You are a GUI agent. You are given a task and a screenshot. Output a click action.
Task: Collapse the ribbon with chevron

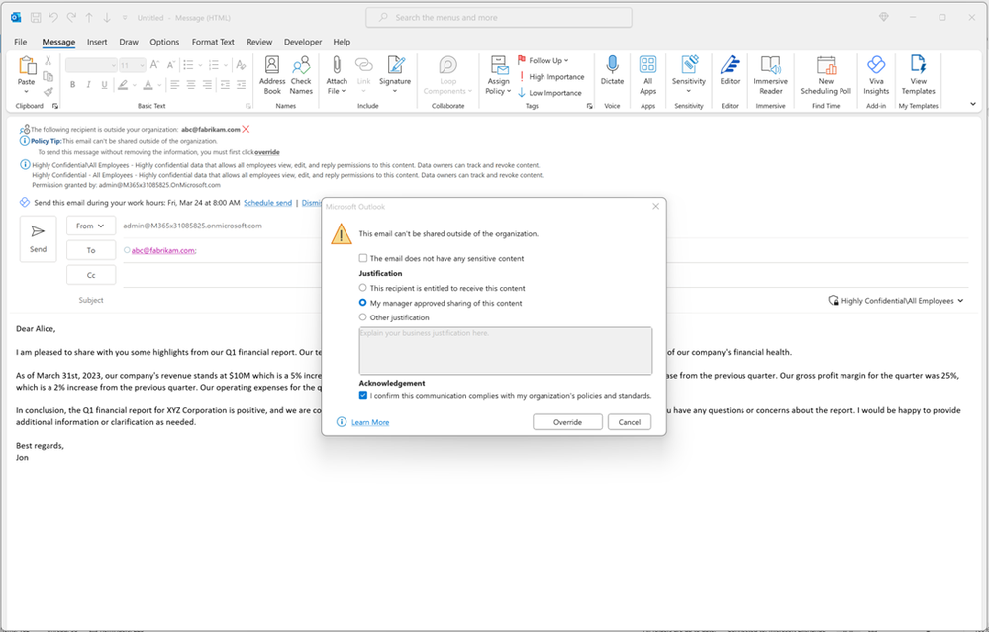tap(972, 104)
